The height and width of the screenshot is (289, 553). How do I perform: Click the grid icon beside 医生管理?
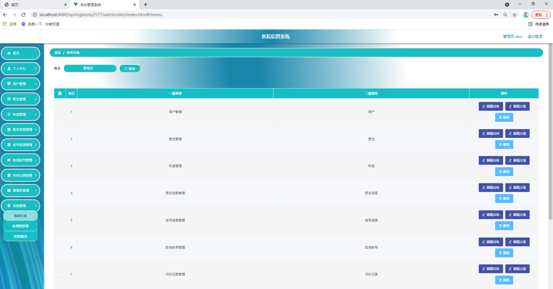(9, 99)
